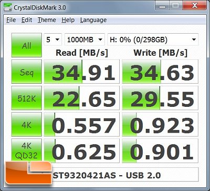Image resolution: width=210 pixels, height=191 pixels.
Task: Run all benchmarks with the All button
Action: pyautogui.click(x=27, y=45)
